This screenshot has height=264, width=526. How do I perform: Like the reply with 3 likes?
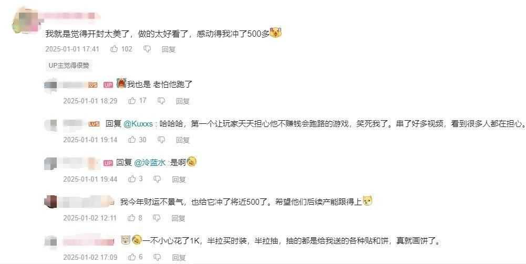coord(132,179)
